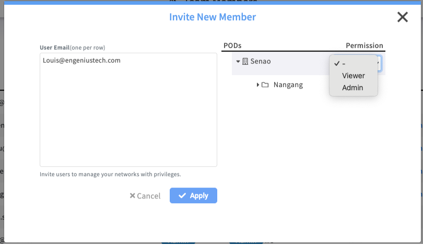Choose the dash (no permission) option
423x246 pixels.
[344, 63]
